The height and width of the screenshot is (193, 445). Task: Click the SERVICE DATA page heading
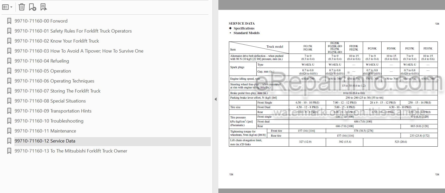(242, 24)
